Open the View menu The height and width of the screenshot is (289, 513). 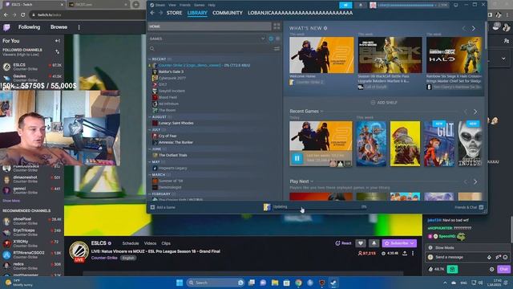[172, 5]
